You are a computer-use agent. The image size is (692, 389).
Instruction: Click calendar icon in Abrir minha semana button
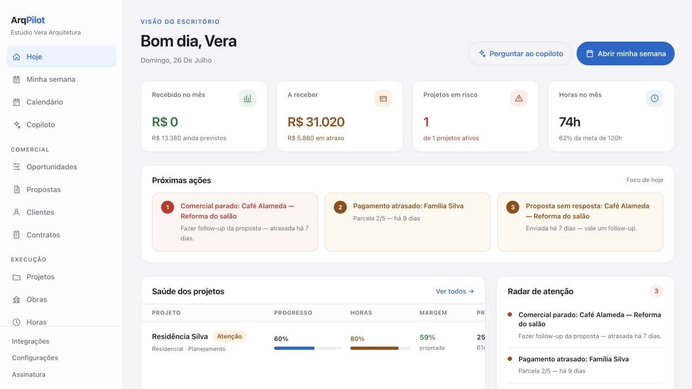(x=590, y=53)
